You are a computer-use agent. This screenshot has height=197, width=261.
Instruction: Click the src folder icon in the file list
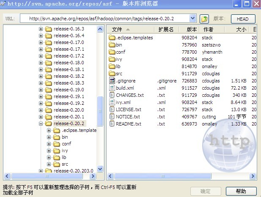(112, 74)
